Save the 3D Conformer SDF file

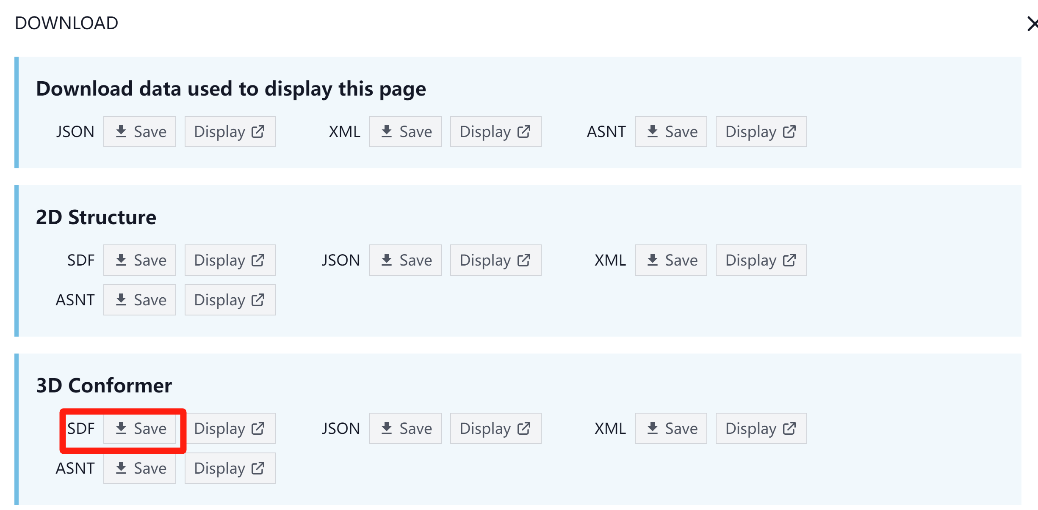[x=140, y=428]
